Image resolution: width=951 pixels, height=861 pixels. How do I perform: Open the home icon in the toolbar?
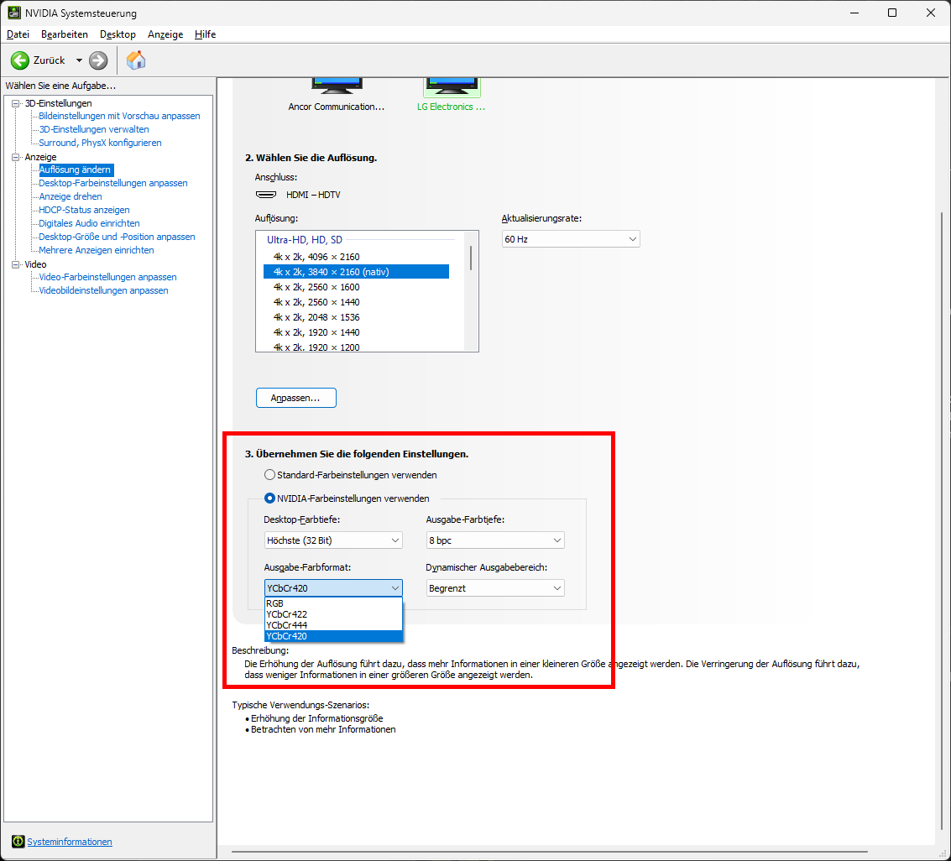coord(136,60)
